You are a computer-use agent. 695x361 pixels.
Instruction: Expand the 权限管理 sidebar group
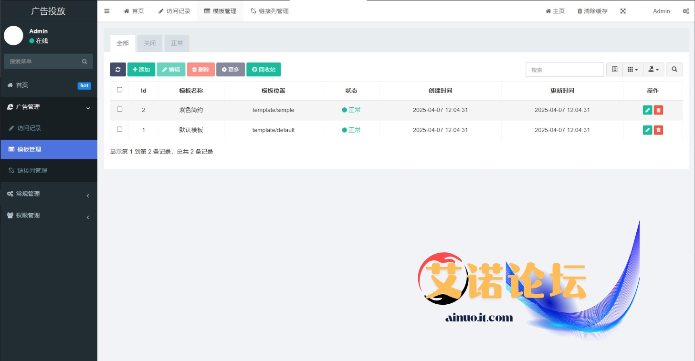pyautogui.click(x=49, y=216)
